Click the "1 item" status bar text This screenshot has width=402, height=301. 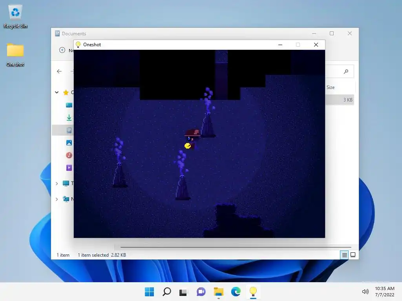tap(63, 255)
